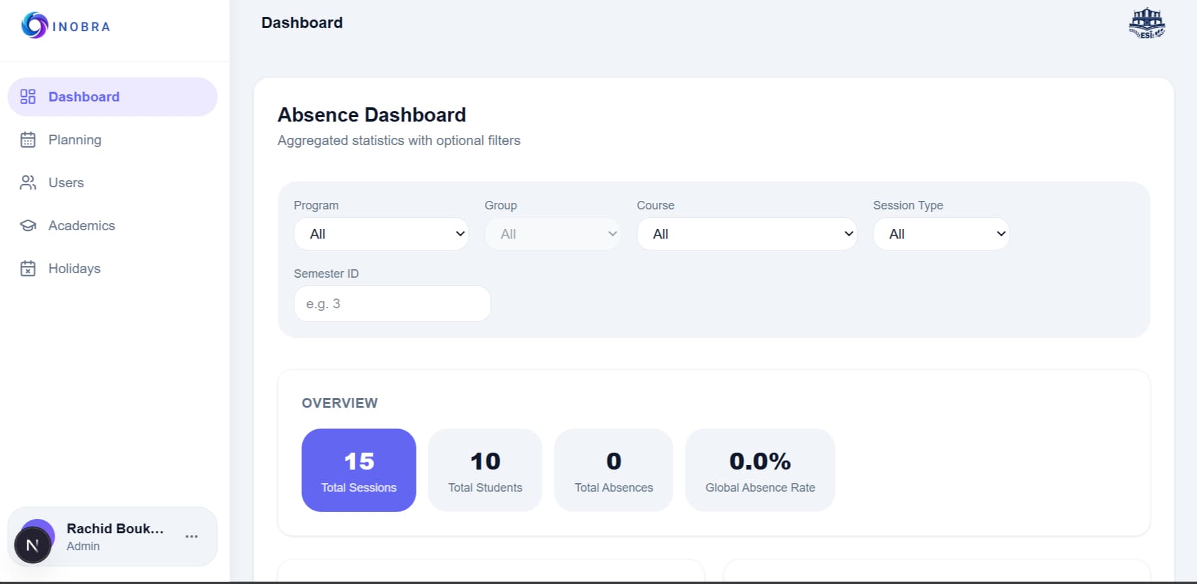Click the OVERVIEW section label

click(340, 403)
